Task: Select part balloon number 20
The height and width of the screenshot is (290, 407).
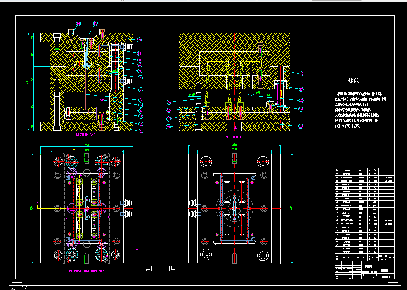Action: click(x=301, y=126)
